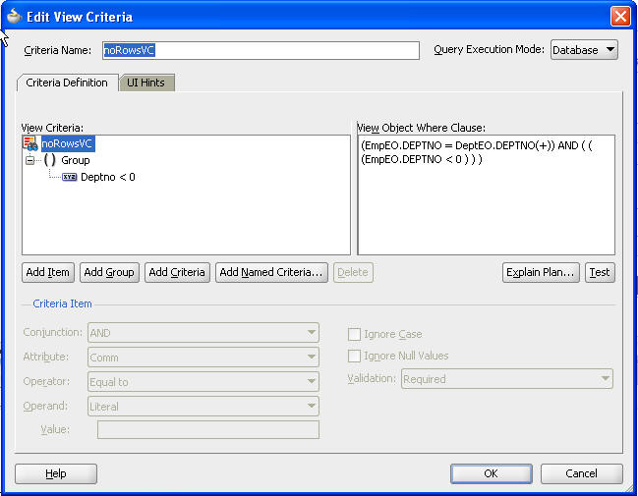Open the Operator Equal to dropdown

click(203, 382)
